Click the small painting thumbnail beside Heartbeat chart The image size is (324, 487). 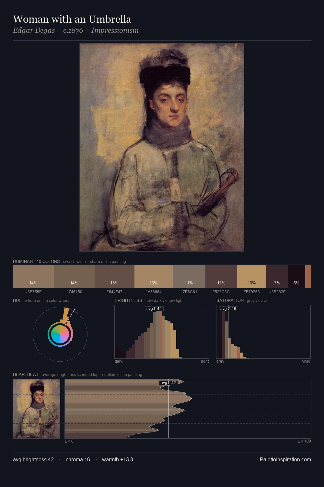[x=36, y=409]
